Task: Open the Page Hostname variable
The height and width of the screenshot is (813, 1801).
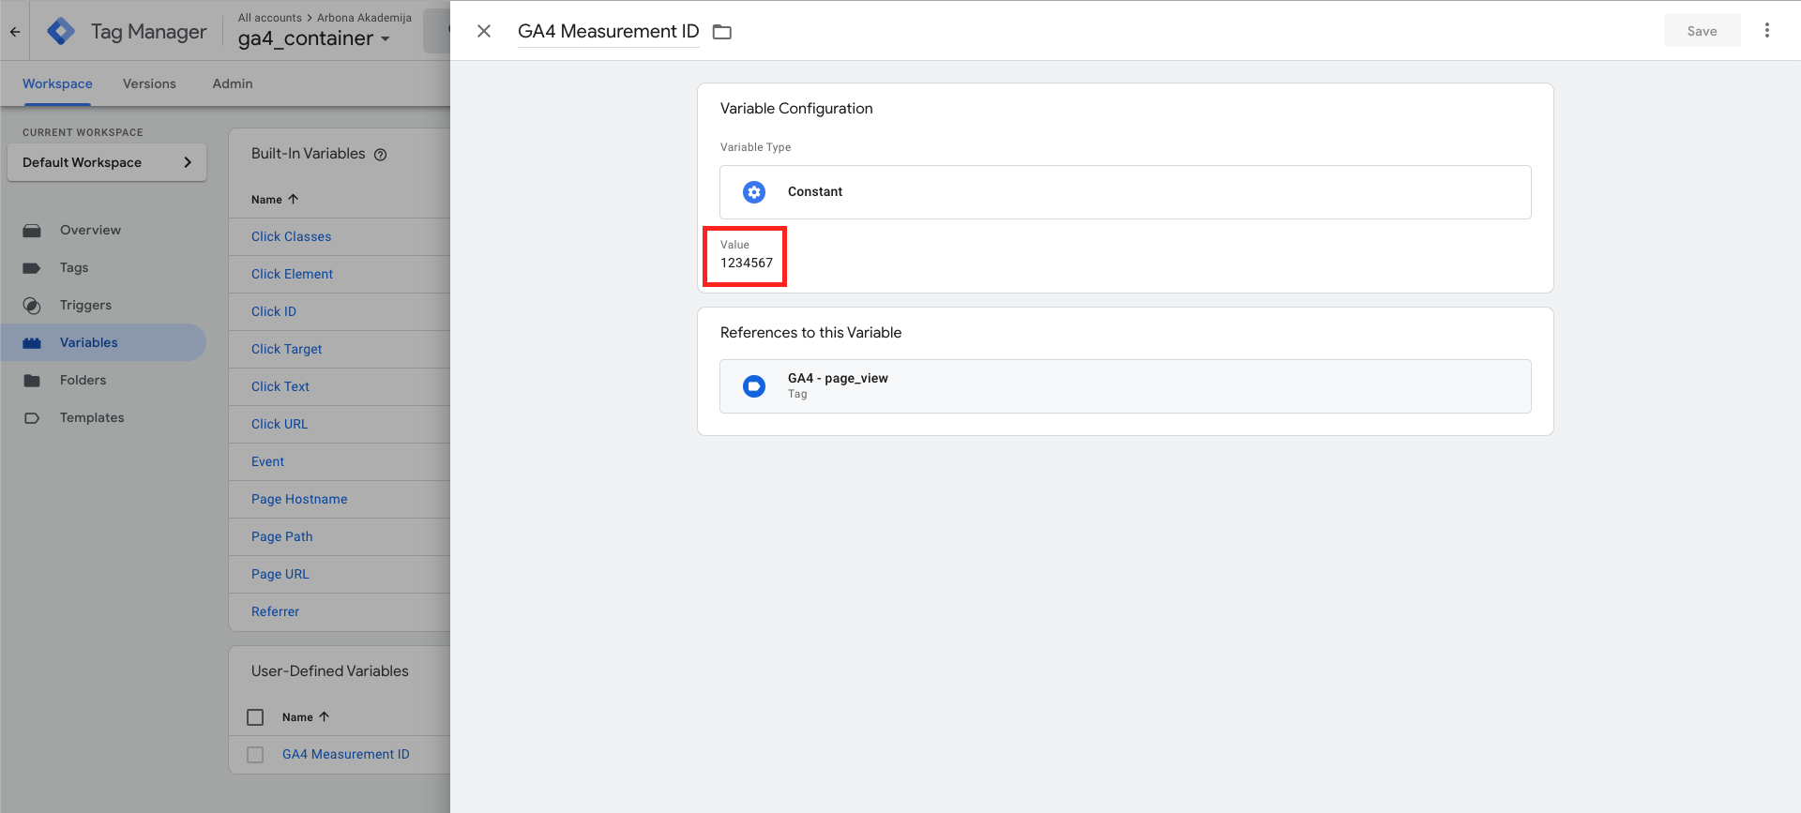Action: (x=299, y=499)
